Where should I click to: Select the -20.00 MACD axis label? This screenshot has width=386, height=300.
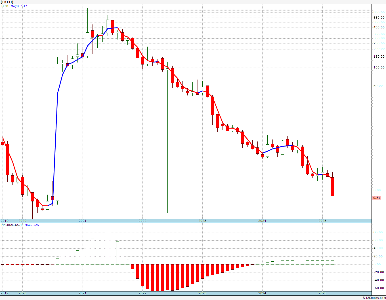coord(379,272)
